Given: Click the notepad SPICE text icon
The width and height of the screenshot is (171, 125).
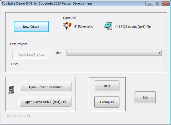Looking at the screenshot, I should tap(108, 26).
